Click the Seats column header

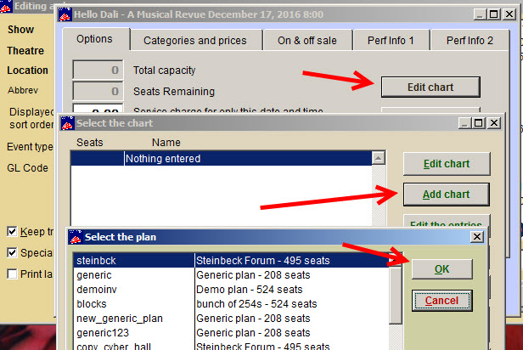90,143
